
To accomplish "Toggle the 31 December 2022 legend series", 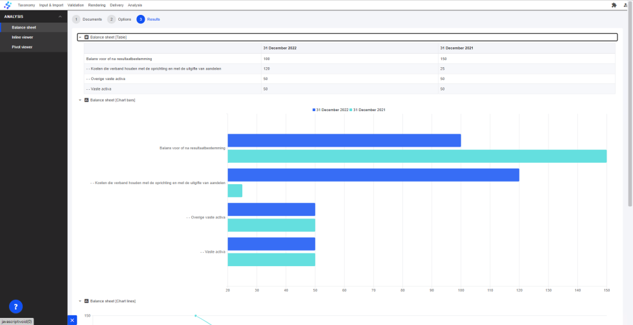I will coord(331,110).
